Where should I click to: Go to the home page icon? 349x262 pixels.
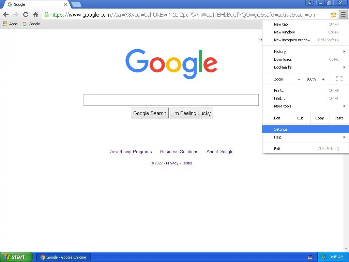click(35, 15)
